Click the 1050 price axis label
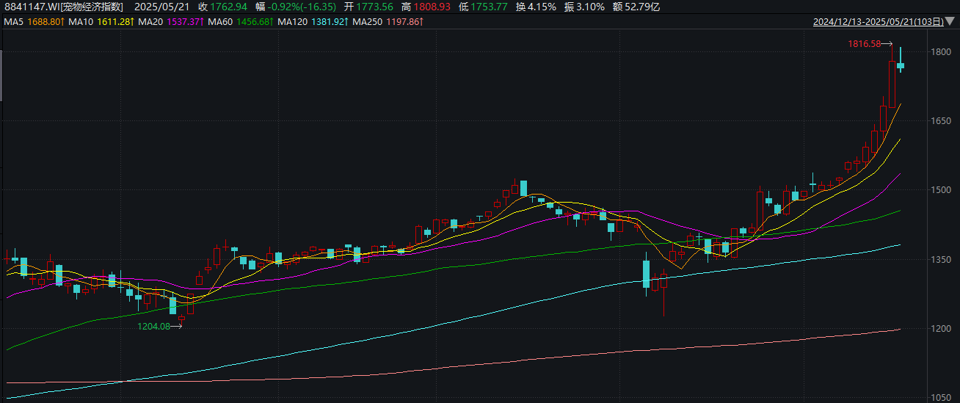The width and height of the screenshot is (960, 403). pos(941,398)
